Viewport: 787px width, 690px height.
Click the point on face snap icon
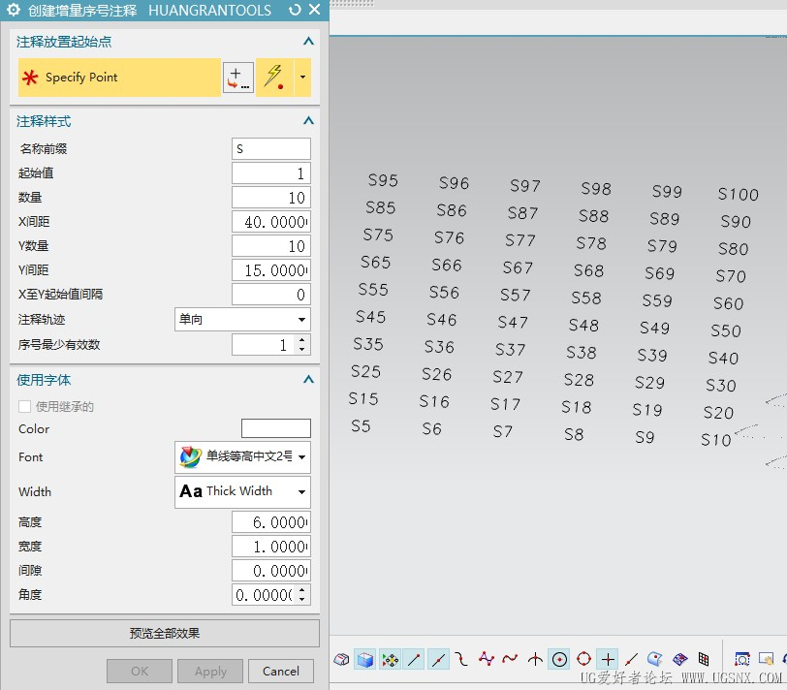pos(655,659)
